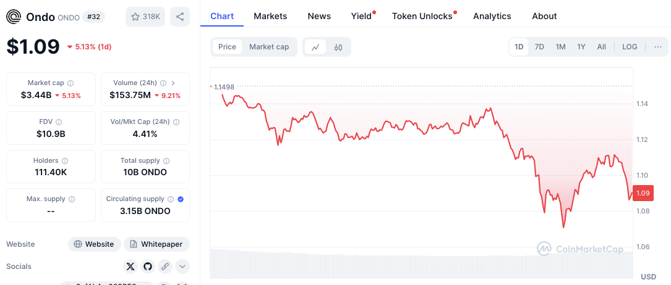Select the Price chart toggle
Image resolution: width=671 pixels, height=285 pixels.
click(227, 47)
